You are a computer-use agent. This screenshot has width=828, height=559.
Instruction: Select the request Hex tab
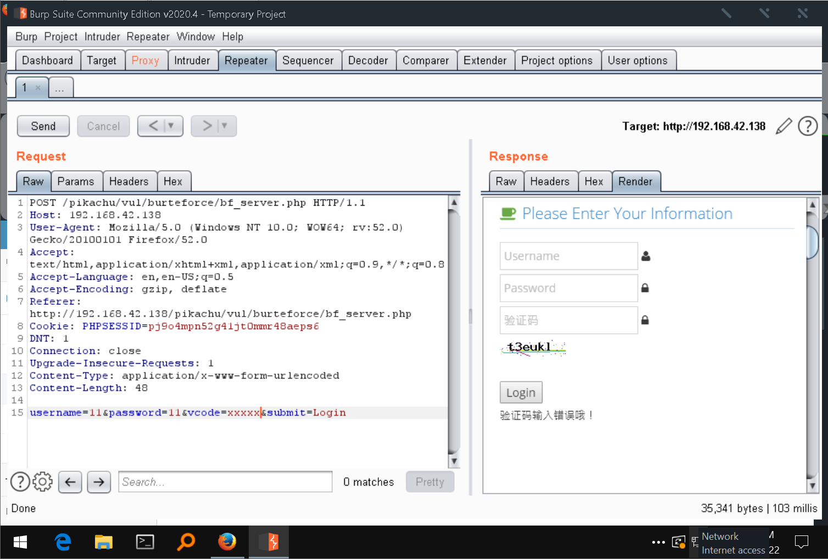(x=173, y=182)
